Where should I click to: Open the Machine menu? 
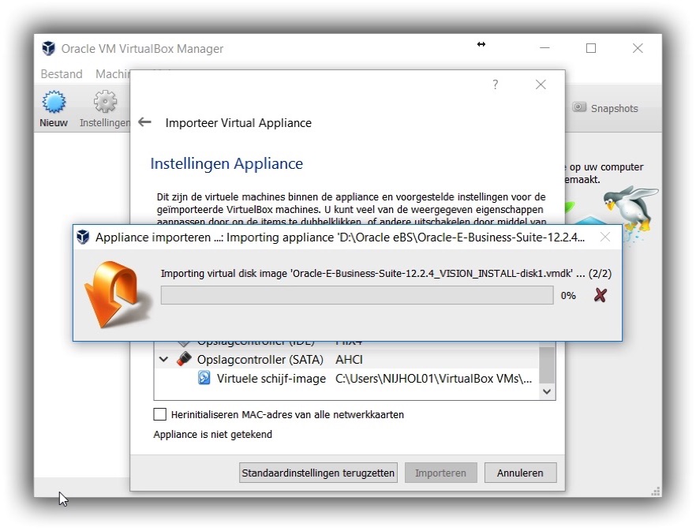point(113,73)
